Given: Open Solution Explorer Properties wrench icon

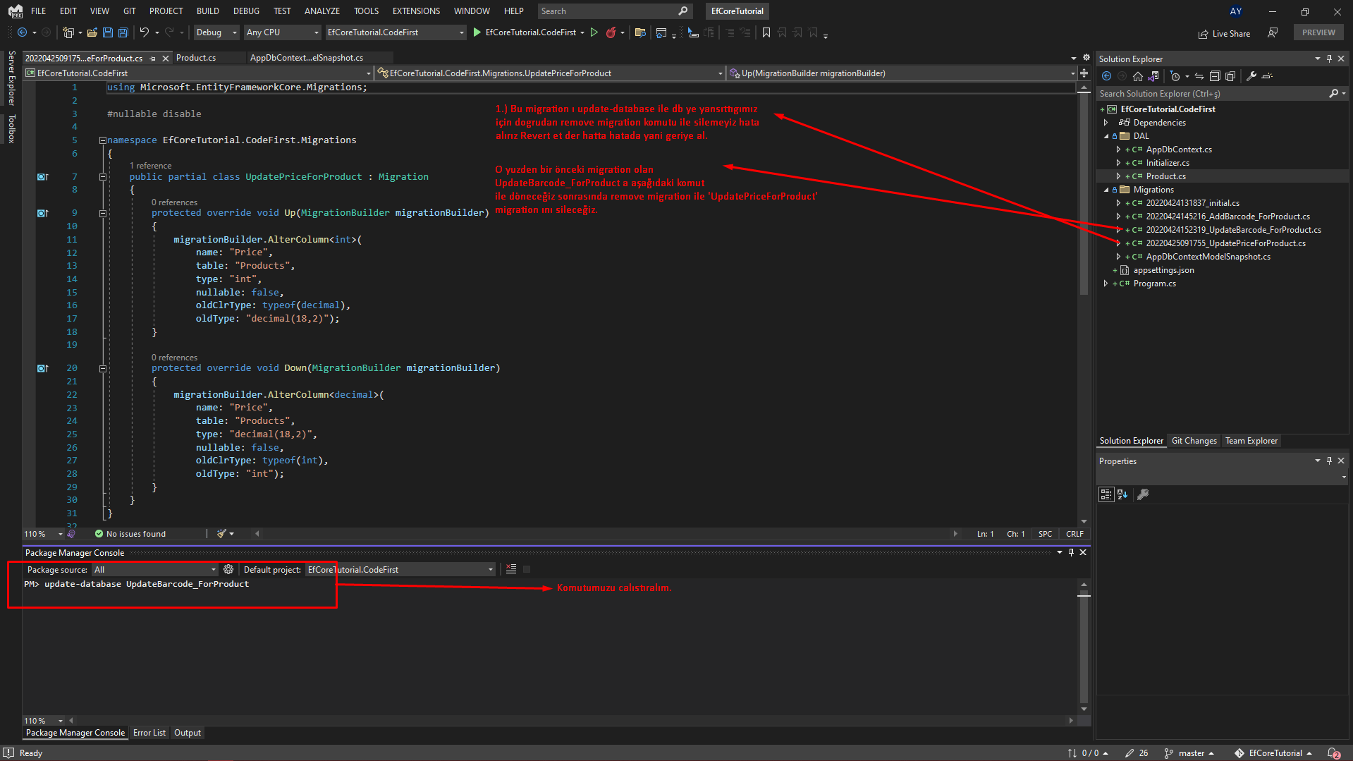Looking at the screenshot, I should coord(1251,75).
